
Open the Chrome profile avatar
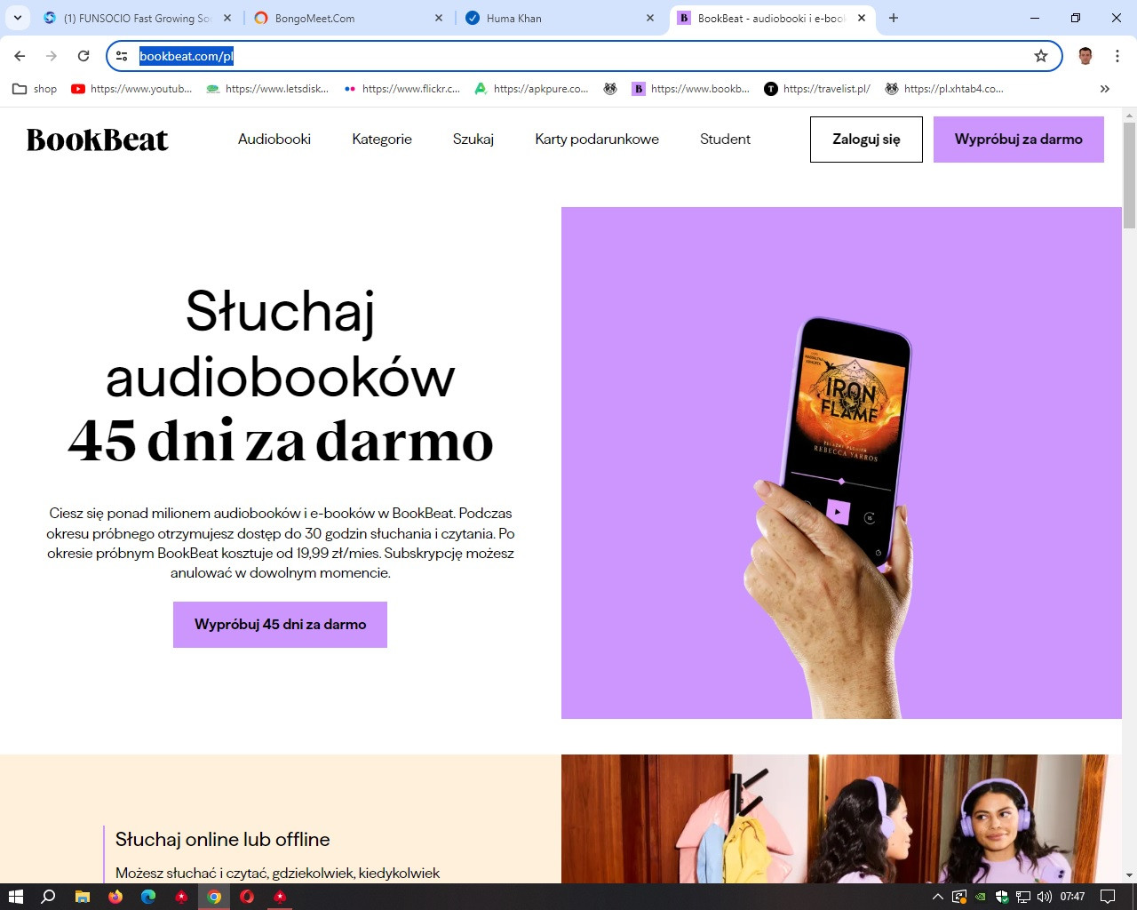[x=1084, y=55]
